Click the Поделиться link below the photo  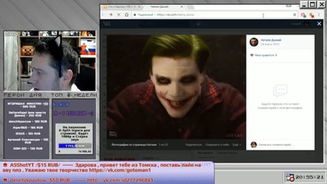[193, 145]
